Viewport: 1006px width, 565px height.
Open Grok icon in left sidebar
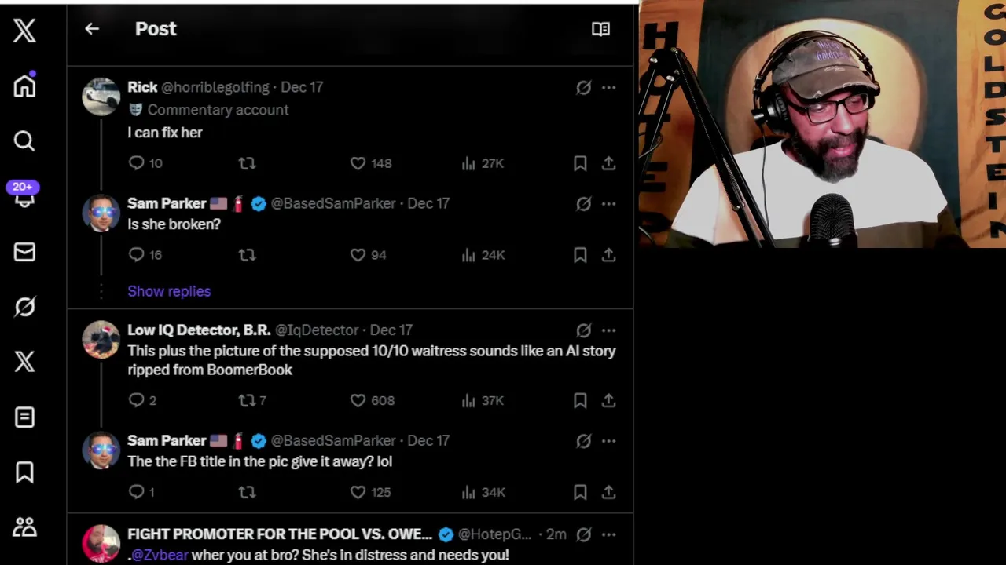pyautogui.click(x=24, y=307)
